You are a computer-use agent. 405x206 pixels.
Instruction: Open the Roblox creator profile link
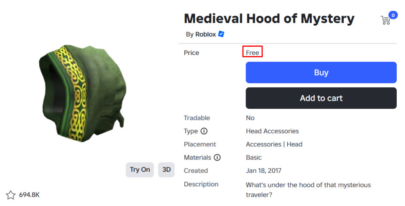(205, 34)
